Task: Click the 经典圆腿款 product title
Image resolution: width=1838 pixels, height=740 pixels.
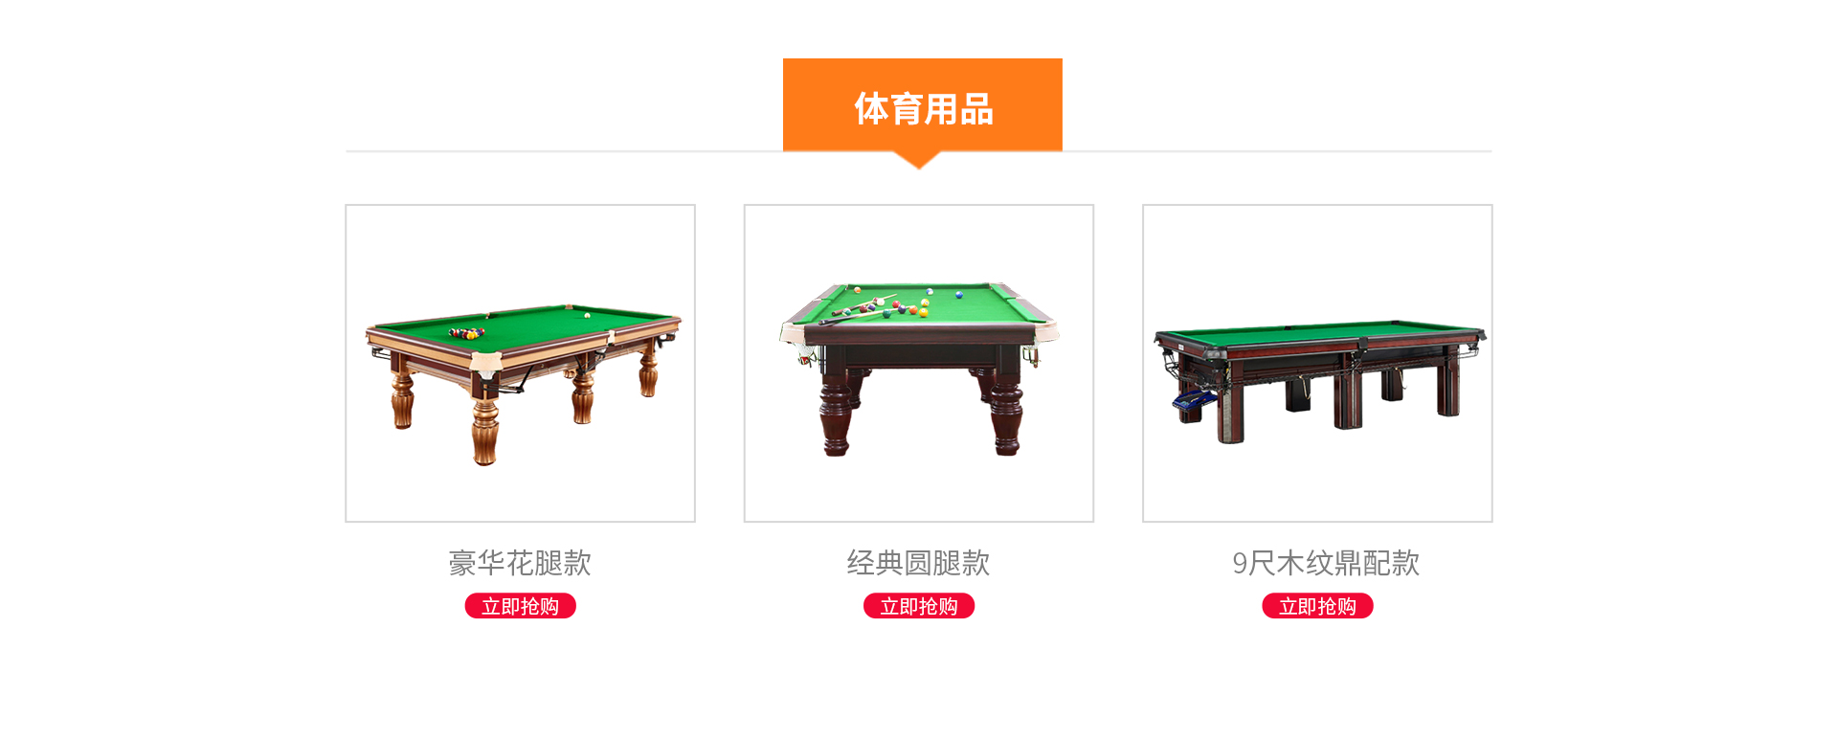Action: coord(919,563)
